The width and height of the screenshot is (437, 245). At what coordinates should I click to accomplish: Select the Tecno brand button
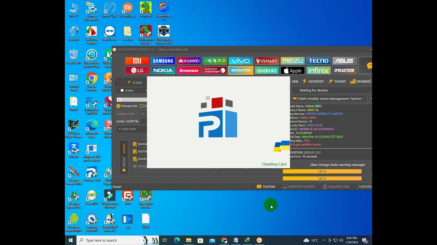319,61
